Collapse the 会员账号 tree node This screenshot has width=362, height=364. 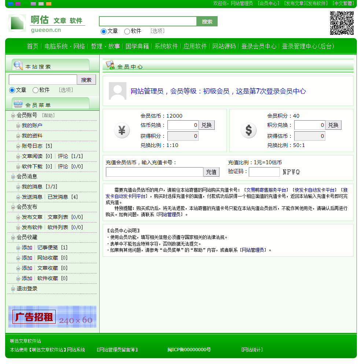click(13, 115)
